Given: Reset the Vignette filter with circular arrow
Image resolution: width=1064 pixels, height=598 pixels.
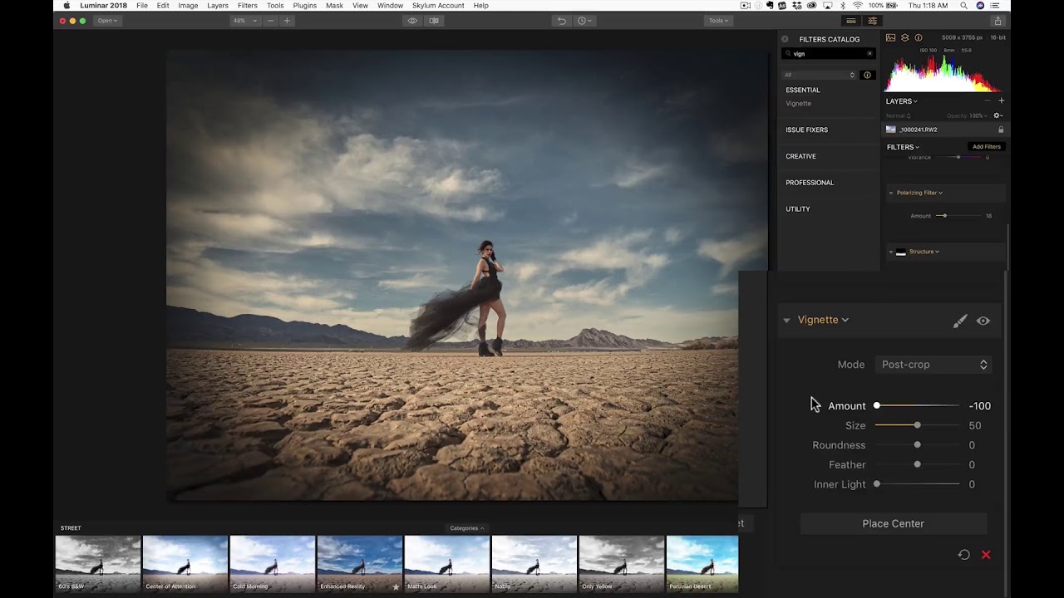Looking at the screenshot, I should pyautogui.click(x=964, y=555).
